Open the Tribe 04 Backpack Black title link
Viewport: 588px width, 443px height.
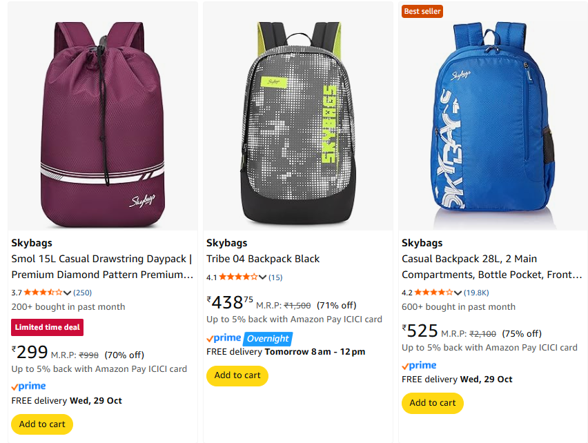[x=263, y=259]
